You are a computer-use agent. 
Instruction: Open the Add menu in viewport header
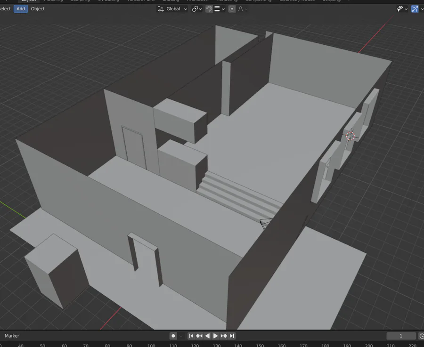point(21,8)
